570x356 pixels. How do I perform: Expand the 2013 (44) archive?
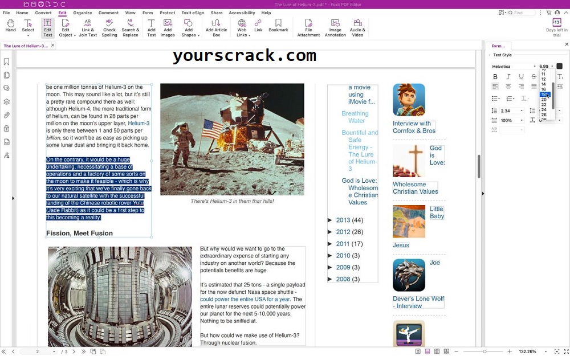coord(330,220)
